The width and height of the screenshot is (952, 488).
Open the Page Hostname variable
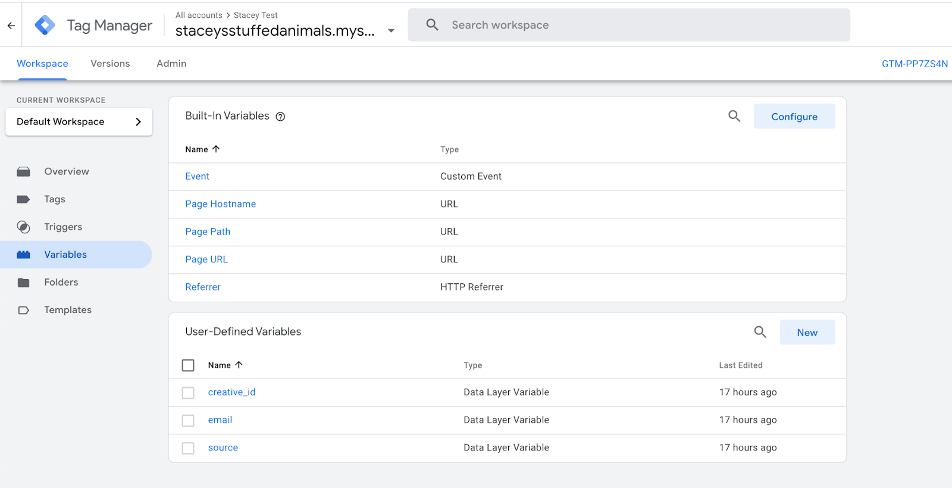pos(220,204)
